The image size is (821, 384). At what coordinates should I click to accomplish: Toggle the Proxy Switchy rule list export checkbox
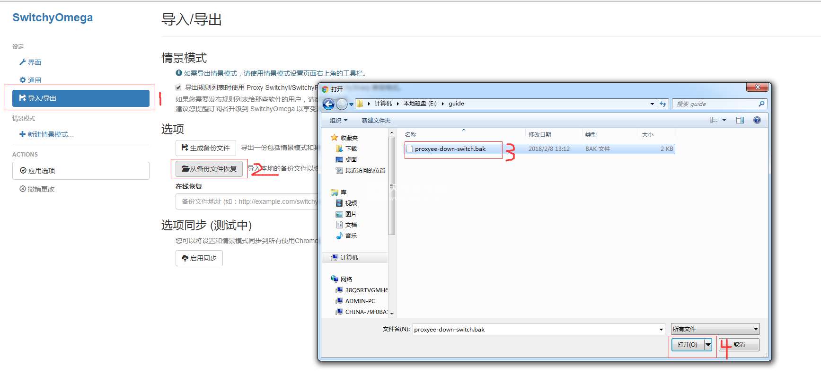[x=178, y=87]
